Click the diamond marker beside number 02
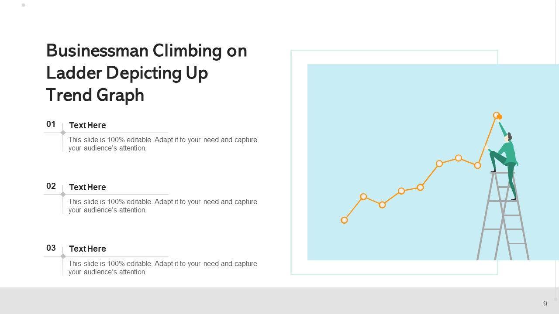 tap(63, 195)
